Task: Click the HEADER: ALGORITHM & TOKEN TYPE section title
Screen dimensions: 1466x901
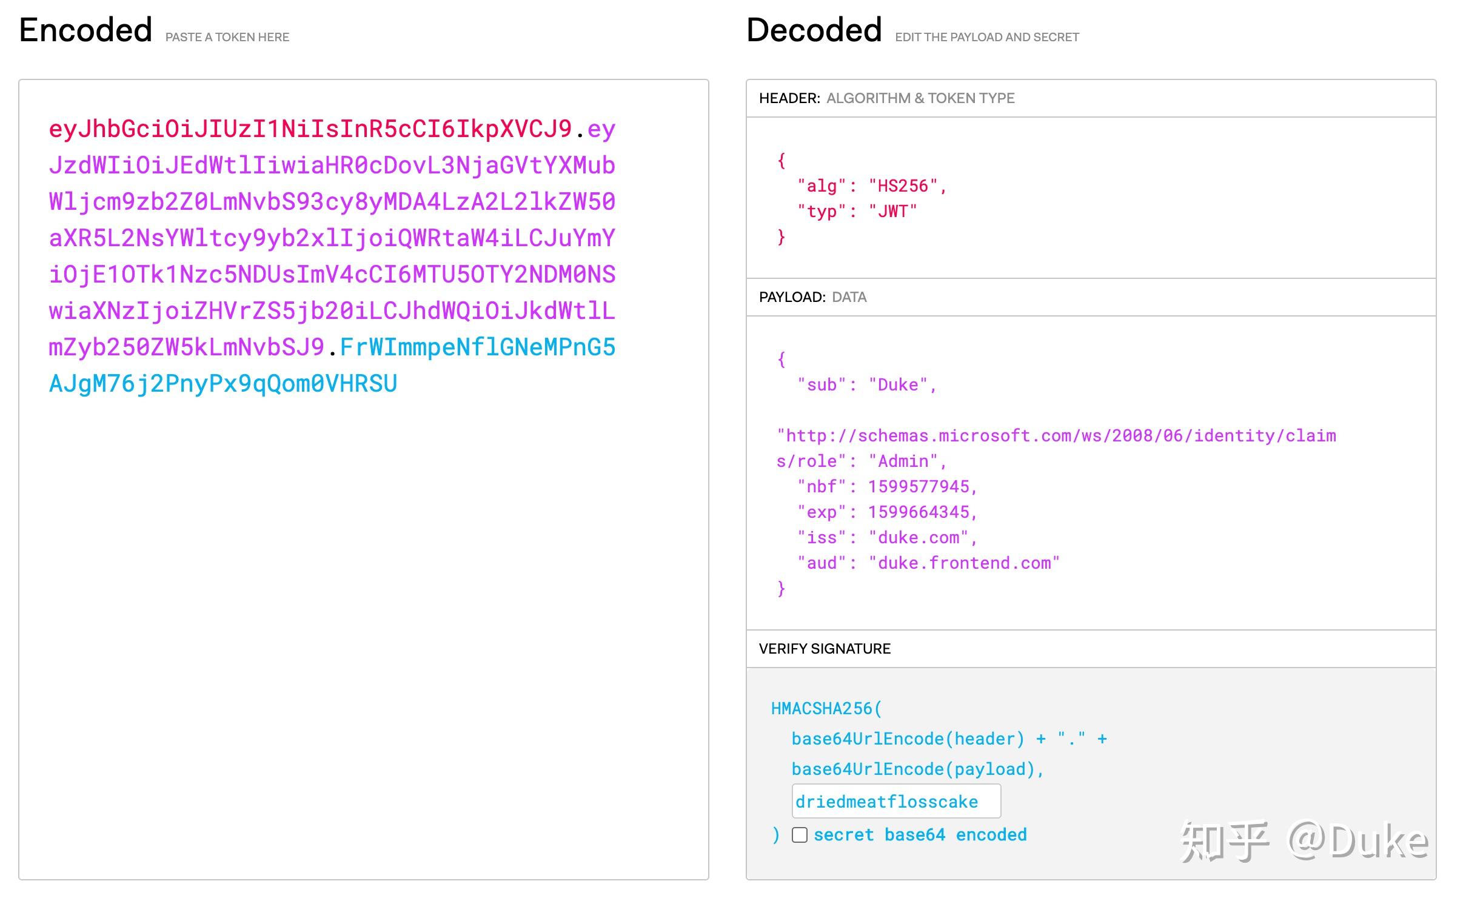Action: [886, 98]
